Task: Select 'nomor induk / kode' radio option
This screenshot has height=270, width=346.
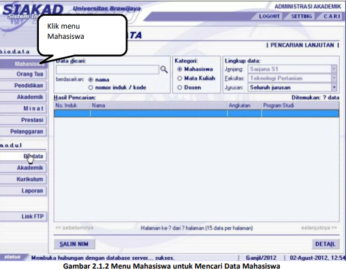Action: [91, 87]
